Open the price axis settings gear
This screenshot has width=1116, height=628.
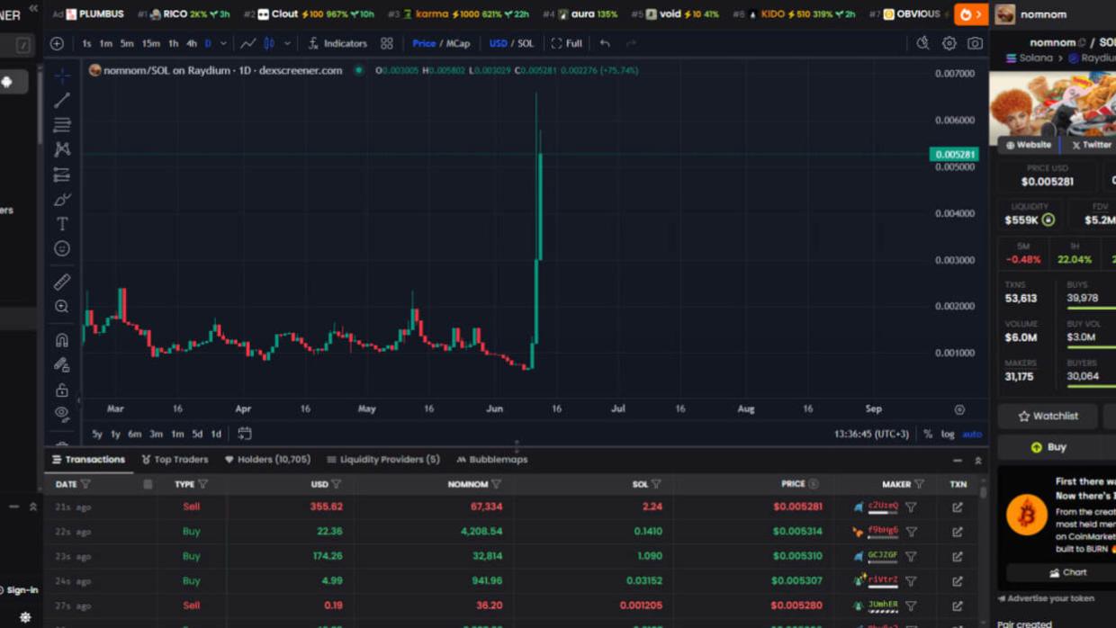(959, 409)
